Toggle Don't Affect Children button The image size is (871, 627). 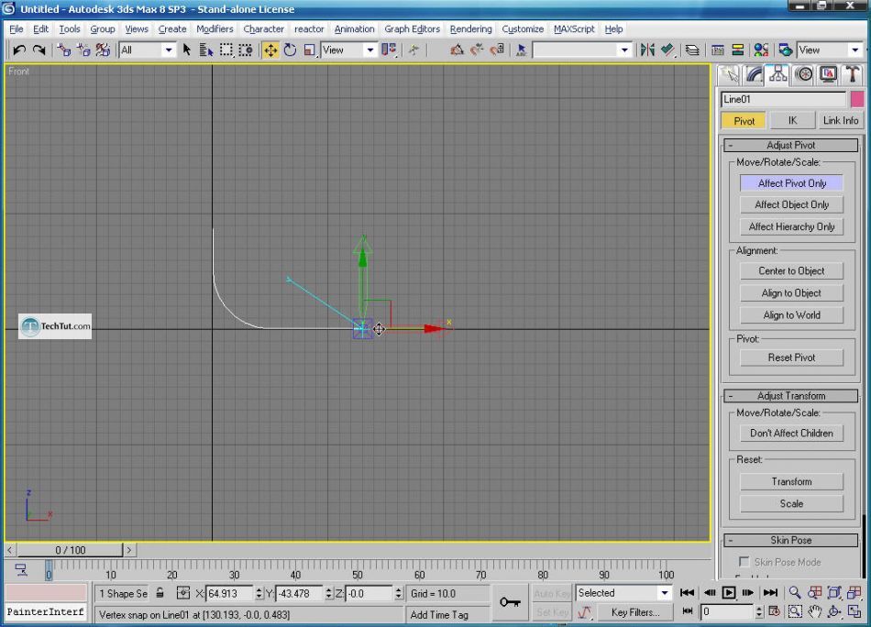[791, 434]
